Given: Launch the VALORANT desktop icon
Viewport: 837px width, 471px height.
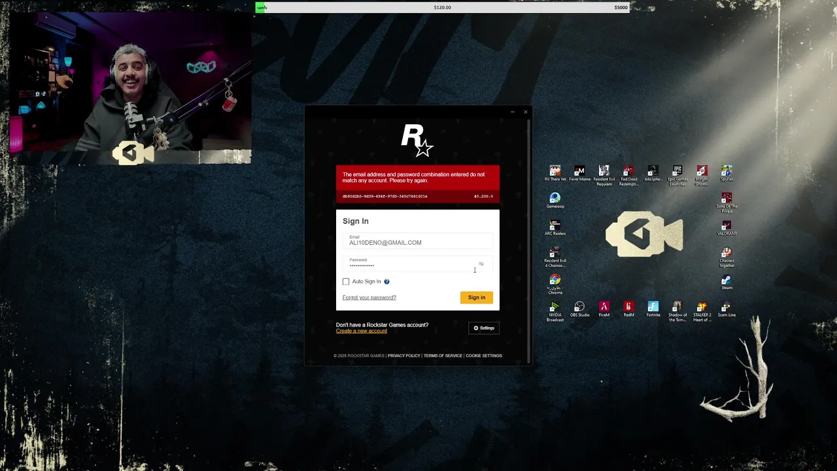Looking at the screenshot, I should click(x=726, y=228).
